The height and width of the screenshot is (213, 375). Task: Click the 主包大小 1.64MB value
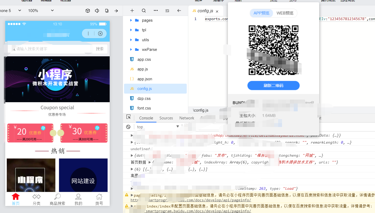(269, 115)
